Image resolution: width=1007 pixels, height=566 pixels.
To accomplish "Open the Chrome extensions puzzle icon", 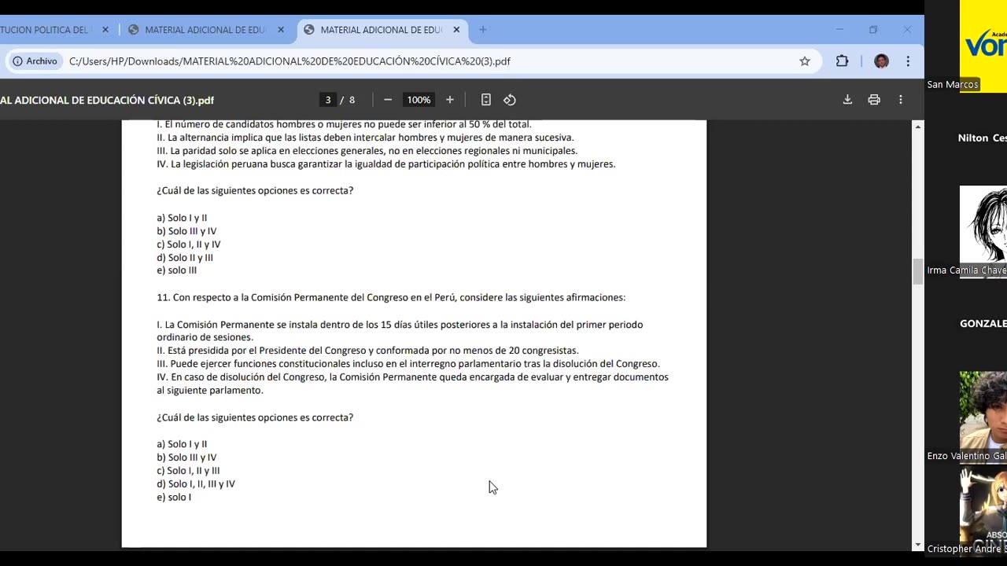I will (x=842, y=61).
